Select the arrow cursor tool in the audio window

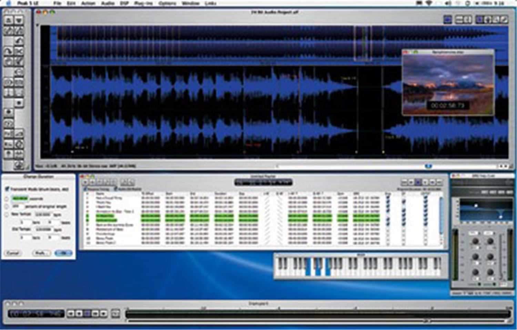(x=480, y=20)
